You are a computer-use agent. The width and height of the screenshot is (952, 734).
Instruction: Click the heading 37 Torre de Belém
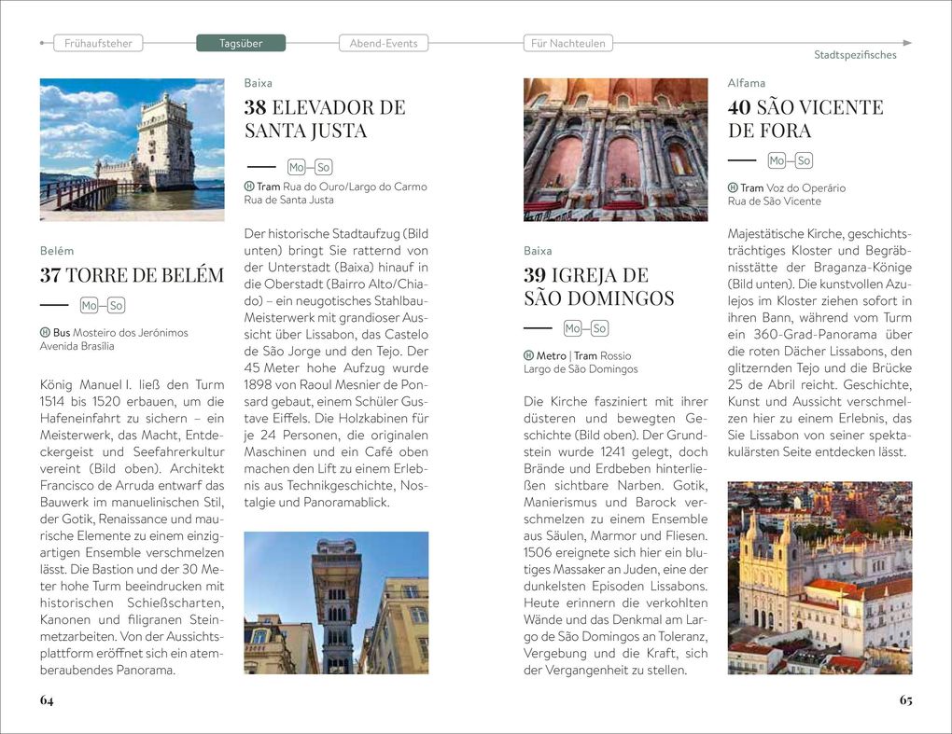point(132,275)
